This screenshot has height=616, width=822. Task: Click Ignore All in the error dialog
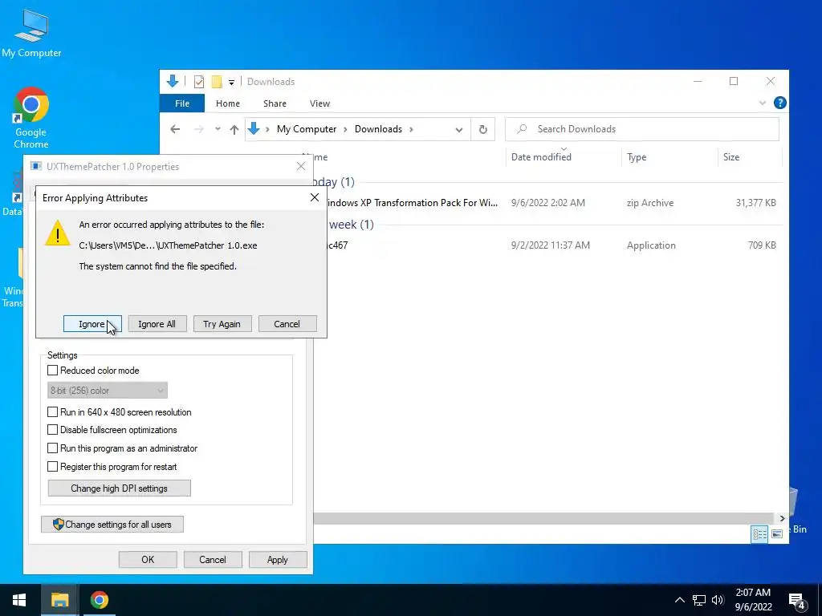157,324
